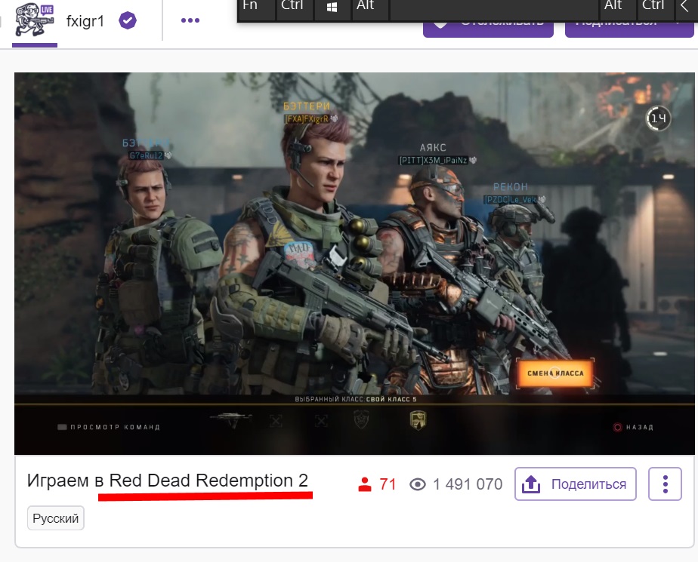Click the golden class emblem icon in video
The height and width of the screenshot is (562, 698).
tap(417, 419)
